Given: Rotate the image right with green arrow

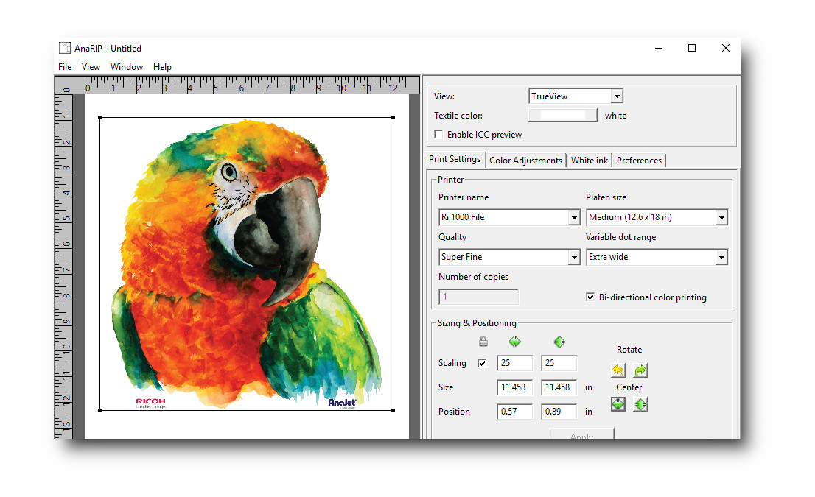Looking at the screenshot, I should 640,370.
